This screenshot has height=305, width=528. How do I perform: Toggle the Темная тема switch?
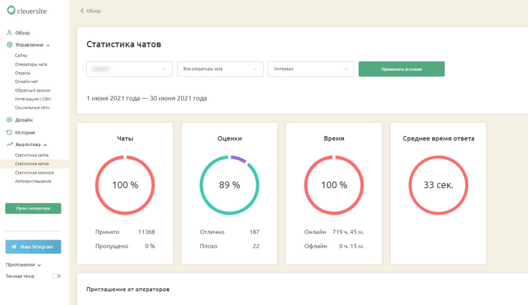point(57,276)
